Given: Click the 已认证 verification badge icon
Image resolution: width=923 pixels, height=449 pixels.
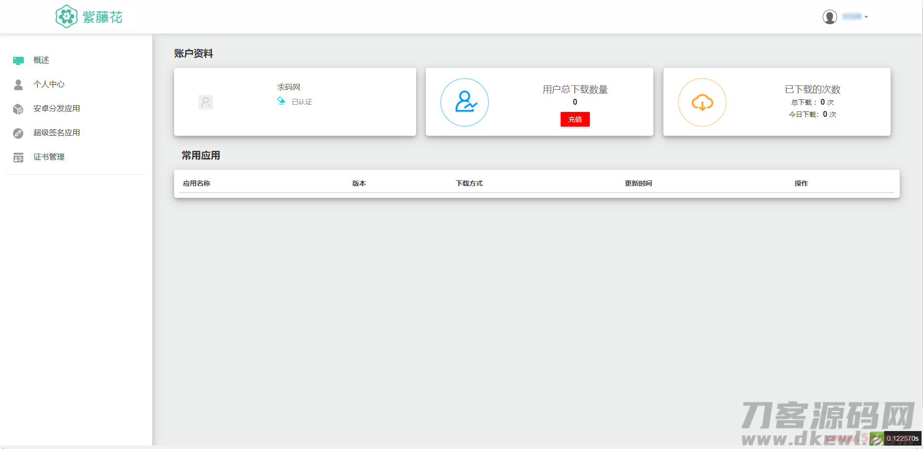Looking at the screenshot, I should [x=281, y=101].
